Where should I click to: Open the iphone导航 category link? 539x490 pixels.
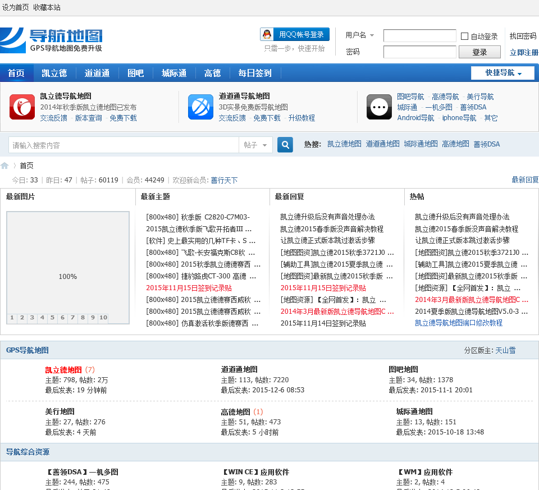[459, 118]
